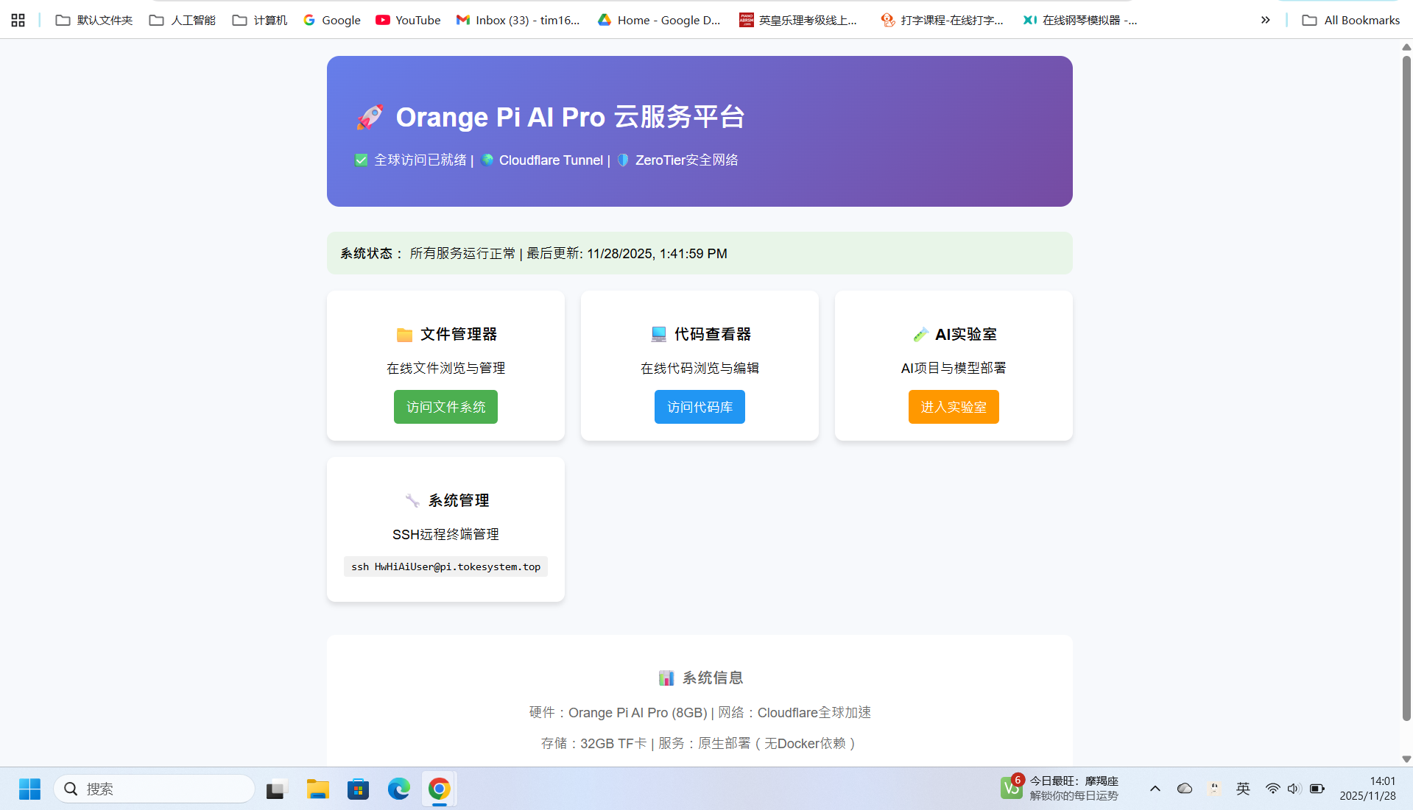
Task: Open the Wi-Fi network tray icon
Action: [1272, 789]
